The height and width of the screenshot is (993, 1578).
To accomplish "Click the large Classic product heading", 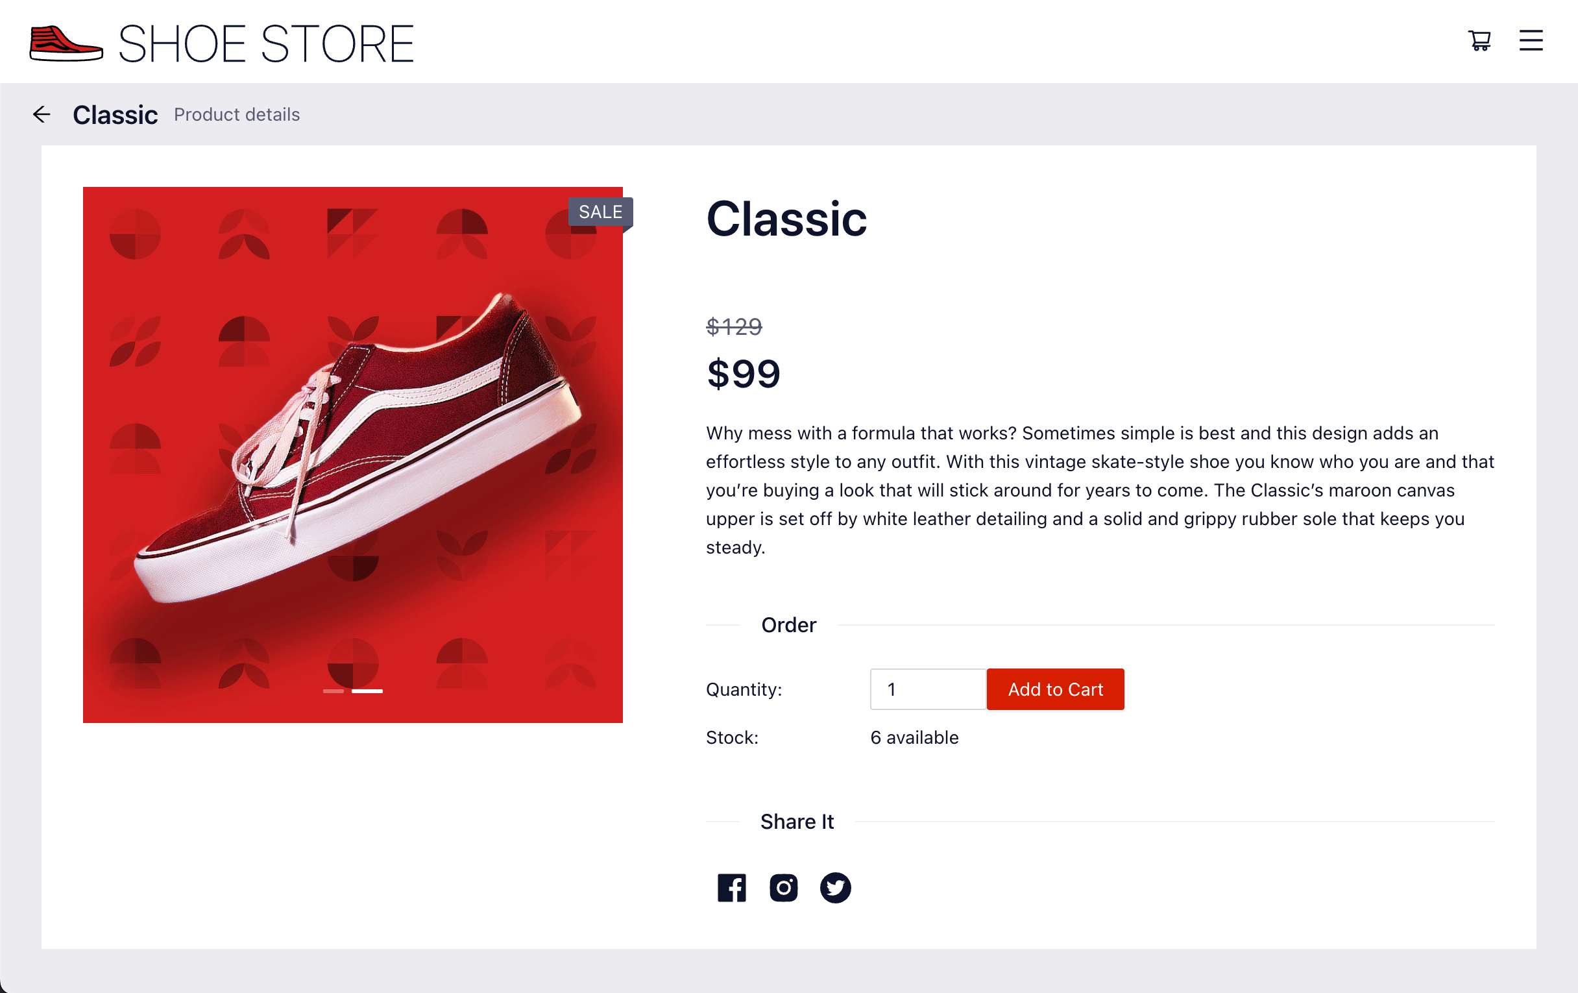I will 786,218.
